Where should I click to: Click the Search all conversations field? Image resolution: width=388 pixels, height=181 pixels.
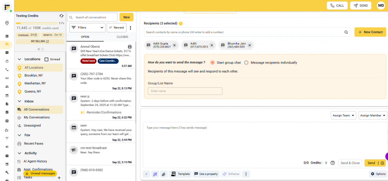pos(92,17)
